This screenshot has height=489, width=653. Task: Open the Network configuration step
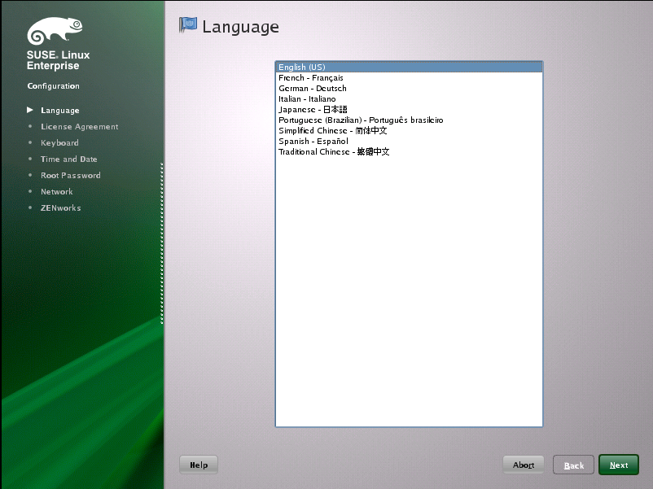point(57,191)
